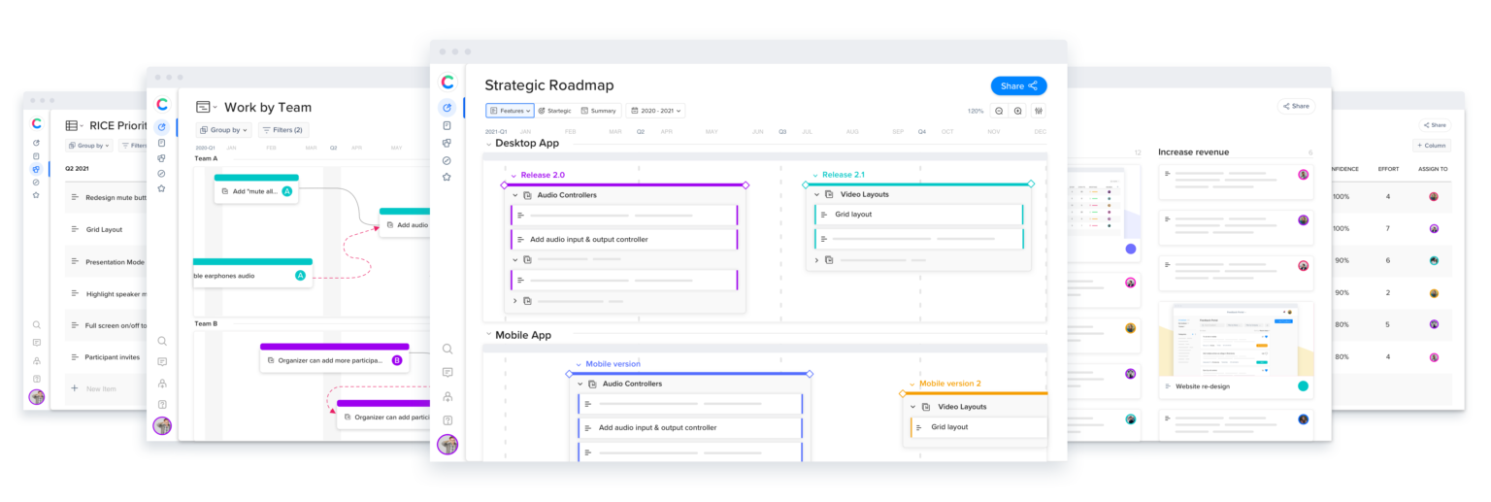Click roadmap icon in Work by Team sidebar
The height and width of the screenshot is (502, 1491).
(162, 127)
